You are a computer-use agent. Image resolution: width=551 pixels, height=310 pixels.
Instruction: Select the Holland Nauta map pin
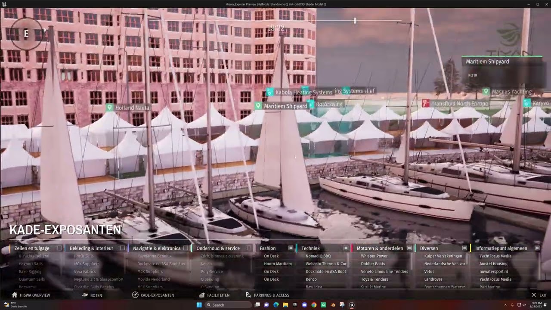tap(109, 108)
